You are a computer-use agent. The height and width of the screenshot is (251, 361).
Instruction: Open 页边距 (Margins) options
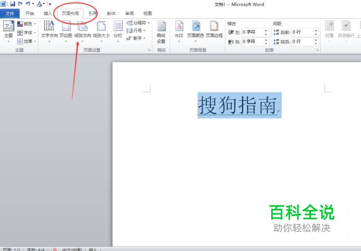[x=66, y=31]
